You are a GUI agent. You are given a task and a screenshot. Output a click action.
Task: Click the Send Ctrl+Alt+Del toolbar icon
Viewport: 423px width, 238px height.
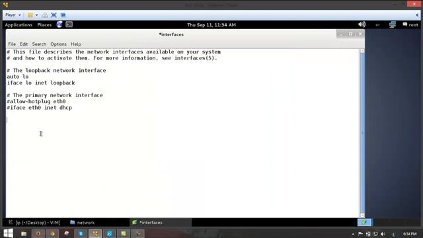[45, 15]
